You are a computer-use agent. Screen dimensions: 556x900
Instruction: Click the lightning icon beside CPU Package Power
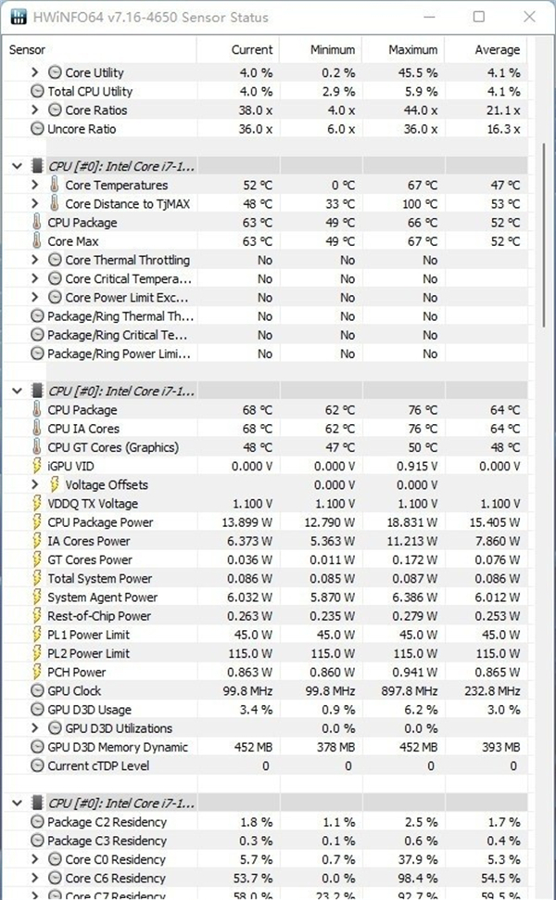click(37, 522)
